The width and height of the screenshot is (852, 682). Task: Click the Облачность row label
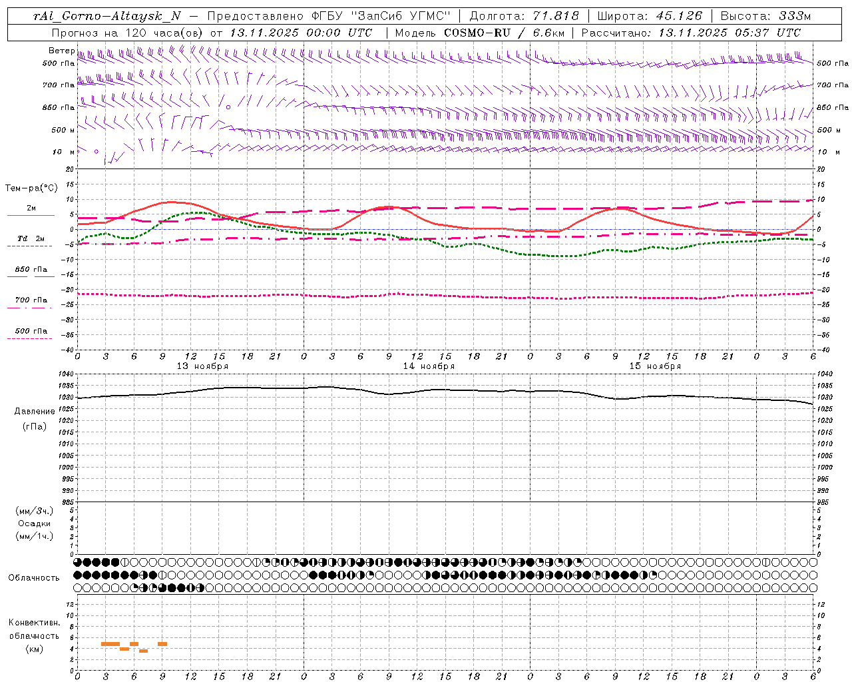[x=34, y=578]
